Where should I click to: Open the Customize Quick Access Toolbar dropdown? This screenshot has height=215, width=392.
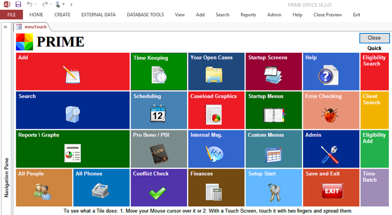pos(72,5)
